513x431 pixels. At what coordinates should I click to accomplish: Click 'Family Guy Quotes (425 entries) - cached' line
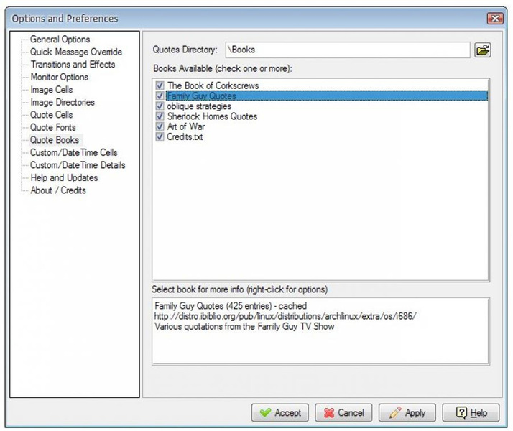231,306
